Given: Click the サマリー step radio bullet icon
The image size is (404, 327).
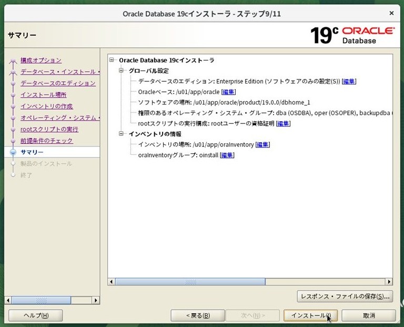Looking at the screenshot, I should (13, 152).
